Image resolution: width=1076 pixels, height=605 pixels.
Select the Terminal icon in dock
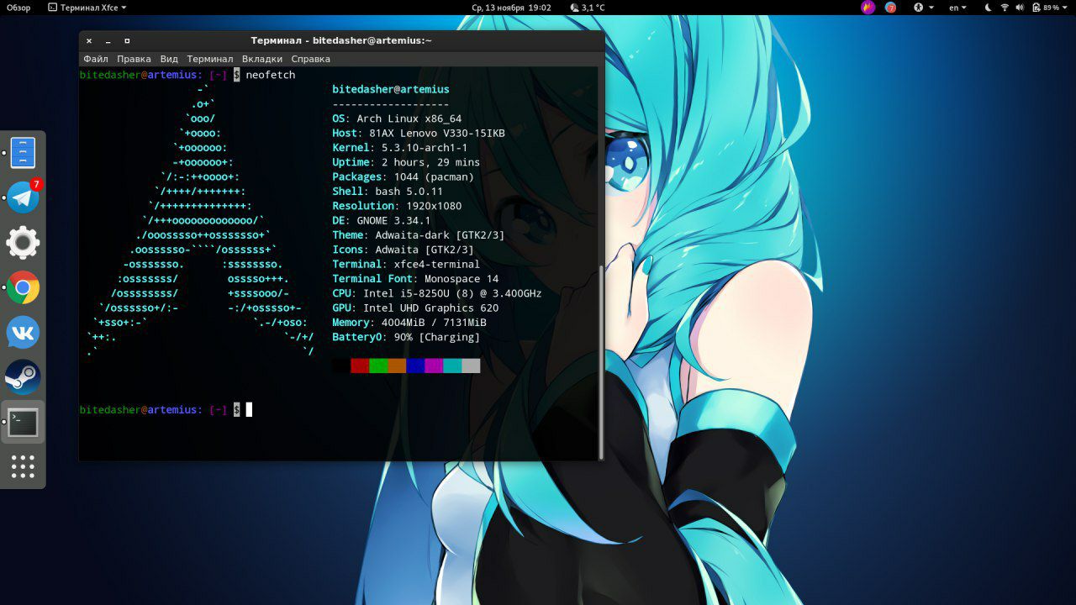tap(23, 423)
